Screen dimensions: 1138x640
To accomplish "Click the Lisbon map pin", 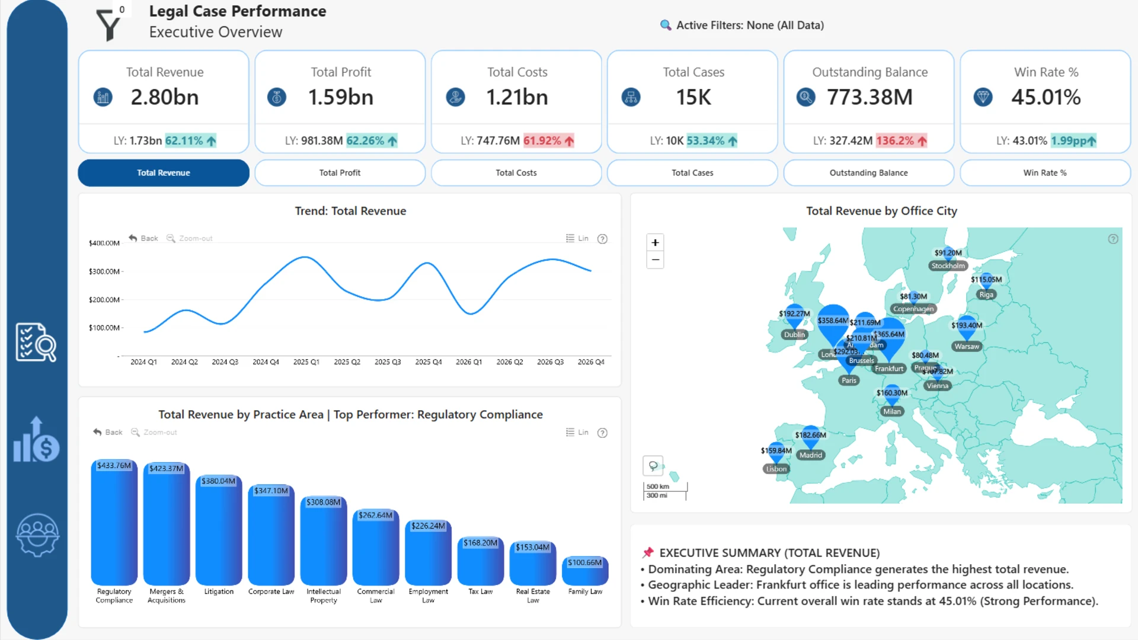I will 776,454.
